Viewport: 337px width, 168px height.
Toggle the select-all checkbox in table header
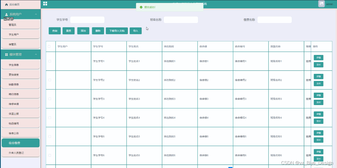[49, 46]
